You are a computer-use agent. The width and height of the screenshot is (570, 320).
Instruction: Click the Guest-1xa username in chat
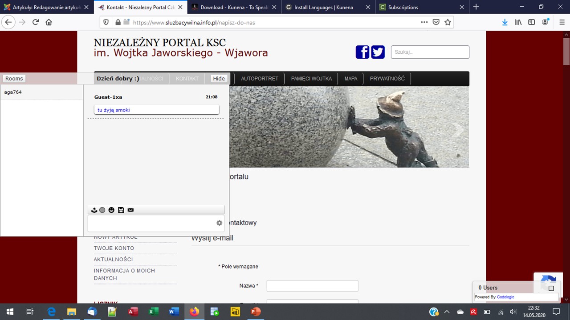(x=108, y=97)
